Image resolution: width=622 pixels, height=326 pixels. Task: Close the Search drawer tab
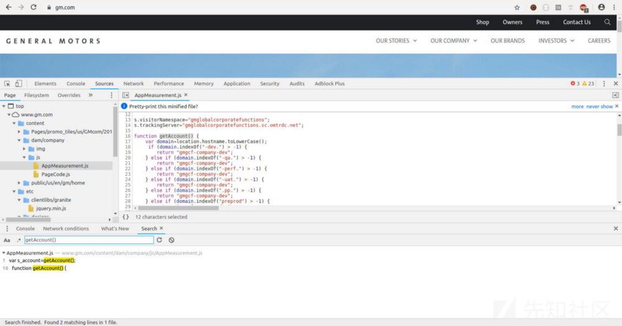161,229
